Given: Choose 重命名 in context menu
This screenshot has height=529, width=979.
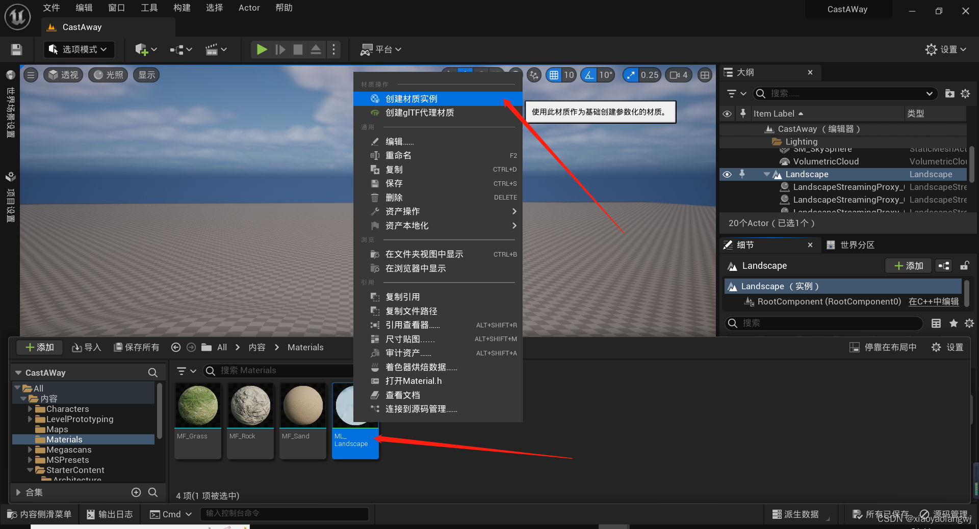Looking at the screenshot, I should pyautogui.click(x=437, y=155).
